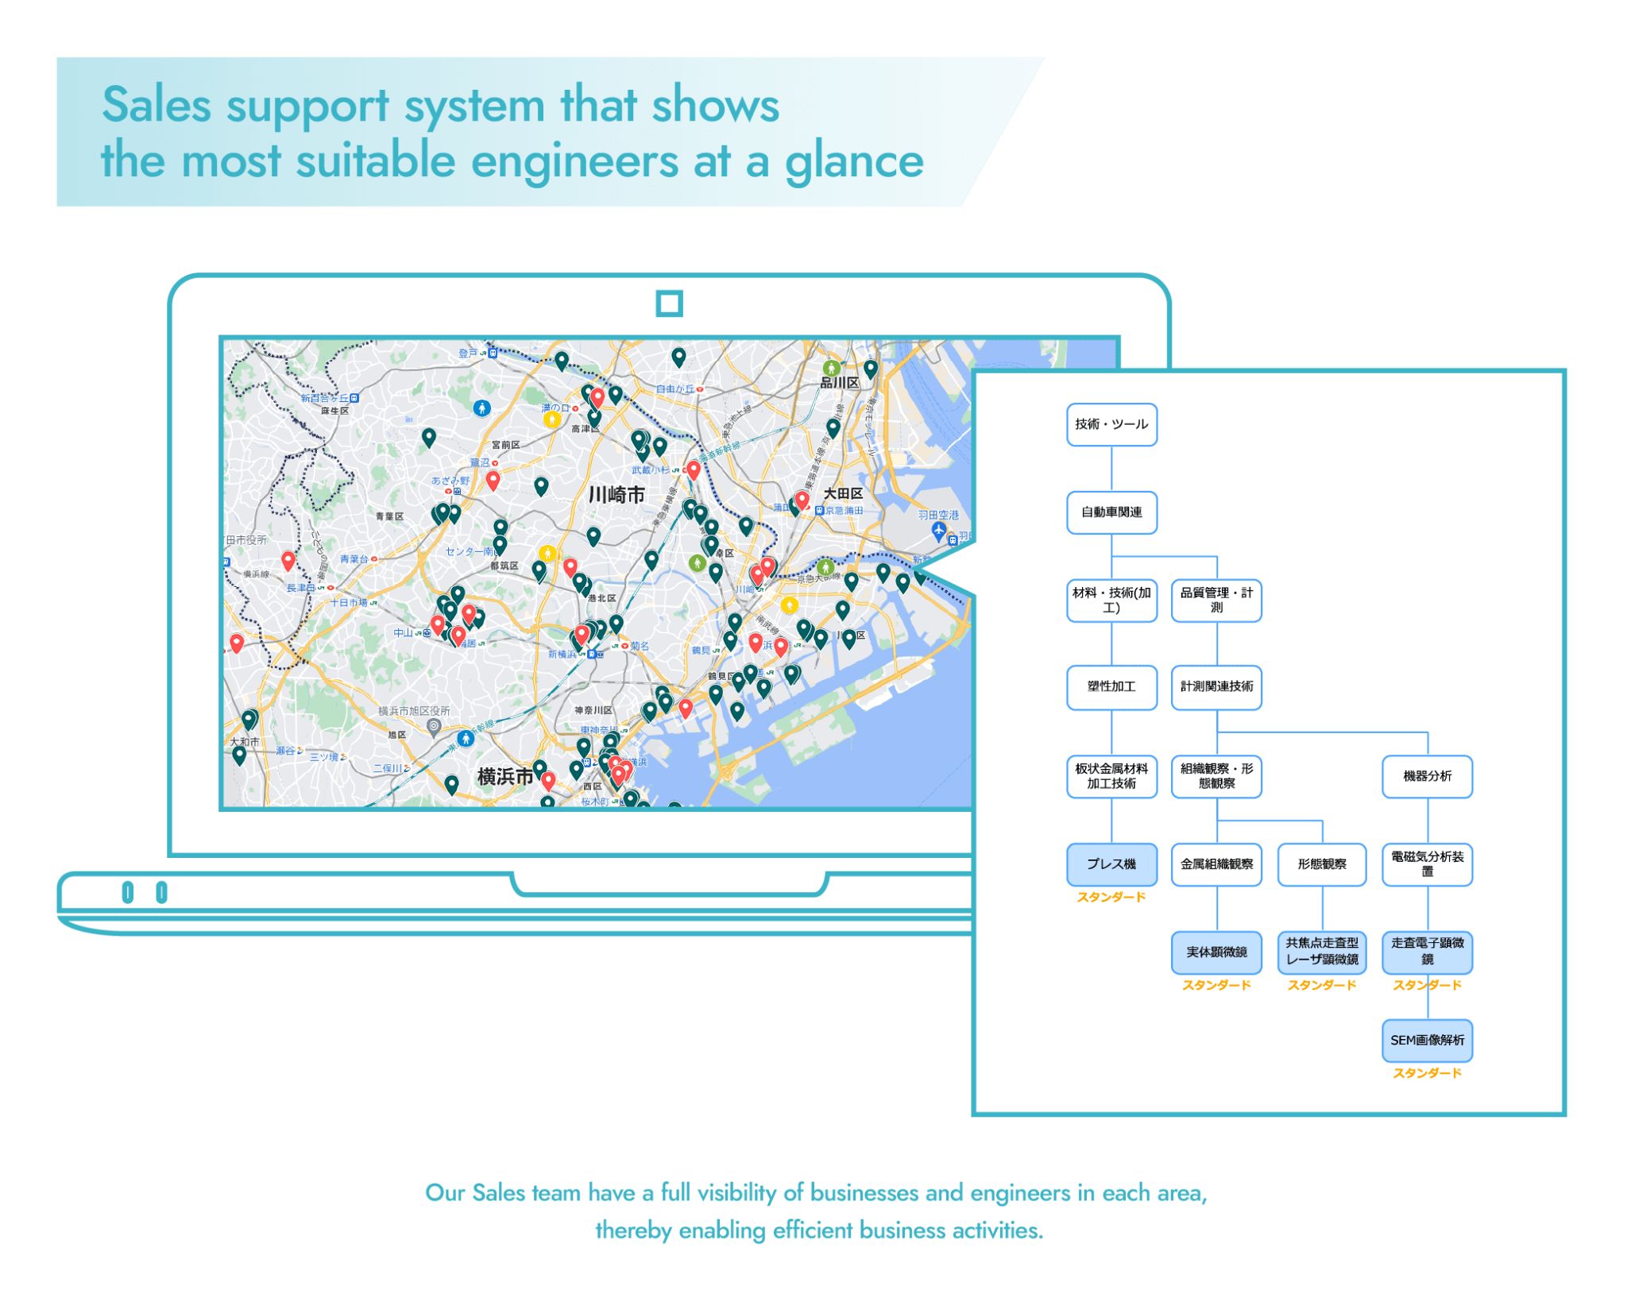Click the 麻生区 ward label

click(x=334, y=411)
